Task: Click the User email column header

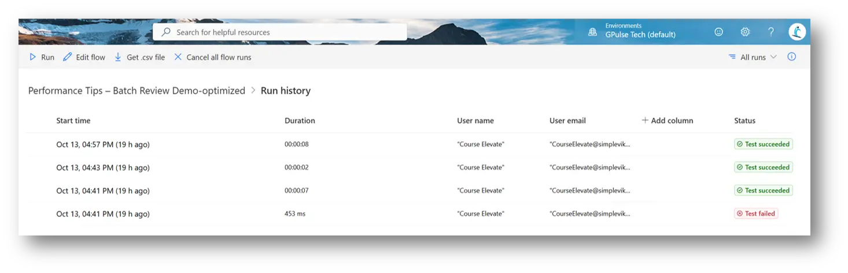Action: click(567, 121)
